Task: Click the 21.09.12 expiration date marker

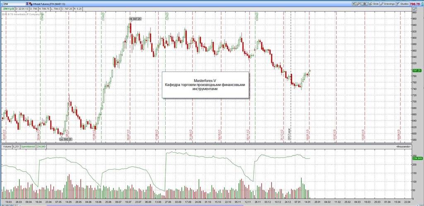Action: tap(191, 134)
